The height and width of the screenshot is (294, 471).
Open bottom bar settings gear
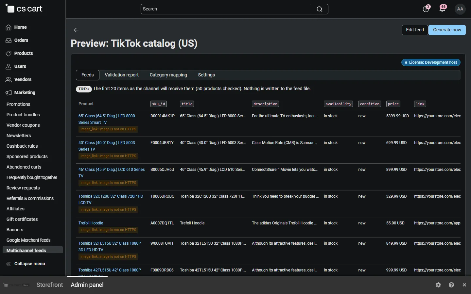pos(438,285)
